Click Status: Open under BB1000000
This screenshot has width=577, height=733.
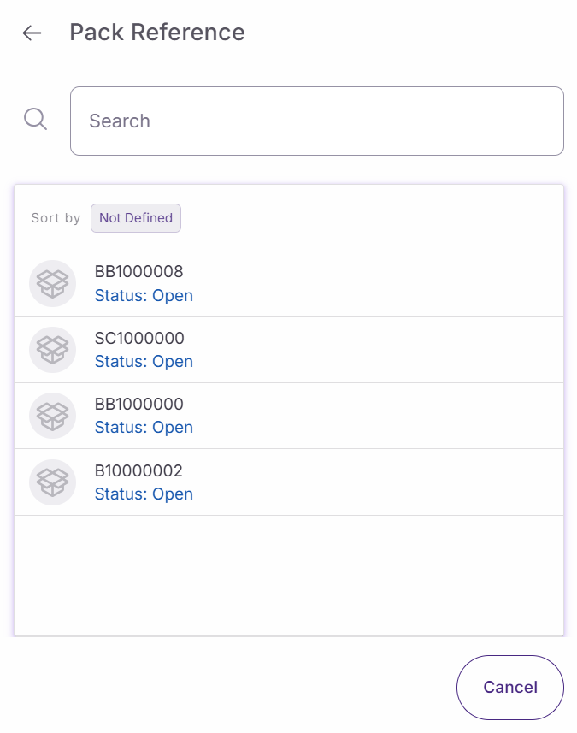pyautogui.click(x=144, y=428)
